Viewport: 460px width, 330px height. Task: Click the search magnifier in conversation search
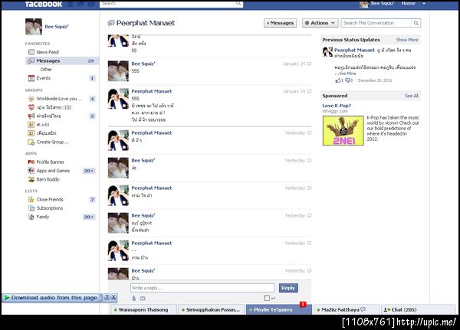416,23
